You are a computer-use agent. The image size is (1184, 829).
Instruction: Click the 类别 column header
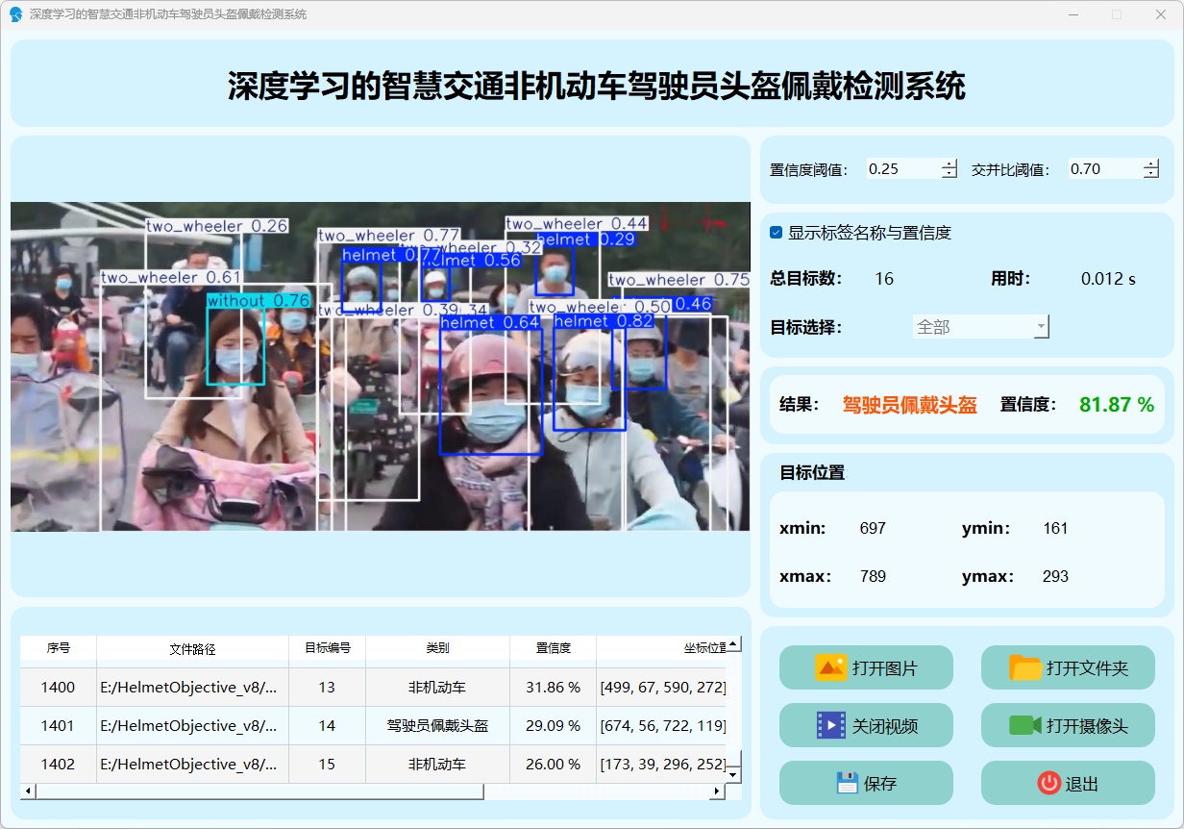pyautogui.click(x=437, y=648)
